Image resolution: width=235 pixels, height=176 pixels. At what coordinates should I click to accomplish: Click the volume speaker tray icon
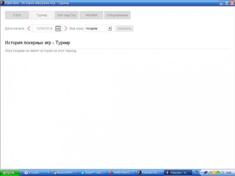pos(222,173)
